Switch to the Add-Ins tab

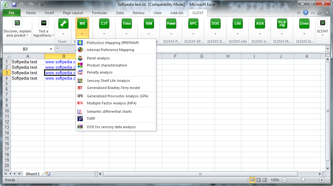coord(177,13)
